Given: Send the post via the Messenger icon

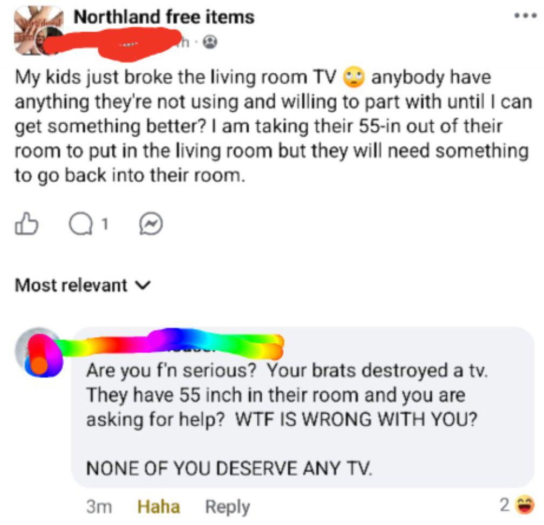Looking at the screenshot, I should pyautogui.click(x=151, y=224).
